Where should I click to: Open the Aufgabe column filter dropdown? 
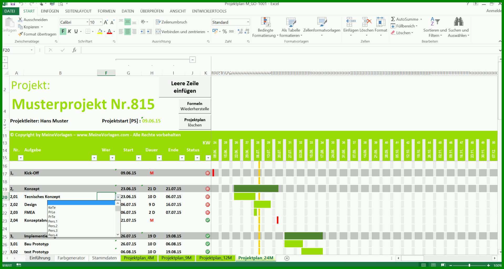[x=94, y=158]
